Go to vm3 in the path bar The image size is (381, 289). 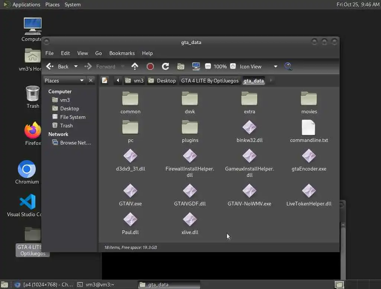tap(135, 81)
